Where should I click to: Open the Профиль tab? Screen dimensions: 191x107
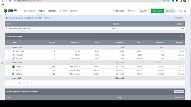[41, 11]
